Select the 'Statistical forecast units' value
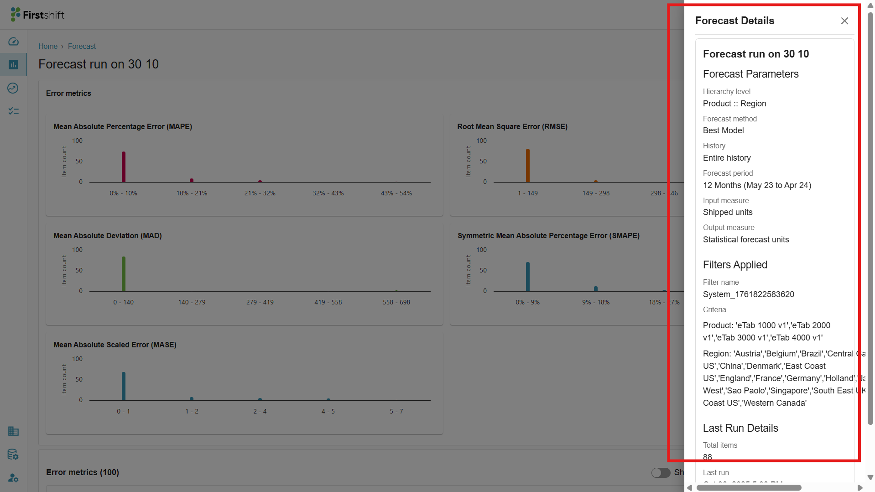 point(746,240)
